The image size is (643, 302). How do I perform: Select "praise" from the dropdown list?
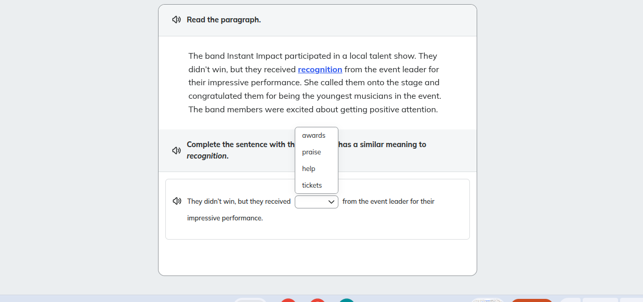311,152
